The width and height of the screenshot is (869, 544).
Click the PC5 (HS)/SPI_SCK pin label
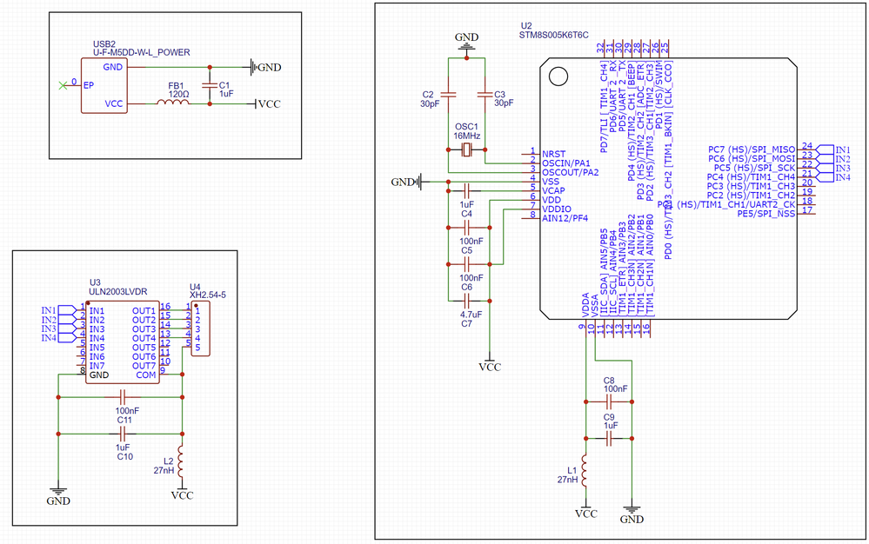point(754,168)
